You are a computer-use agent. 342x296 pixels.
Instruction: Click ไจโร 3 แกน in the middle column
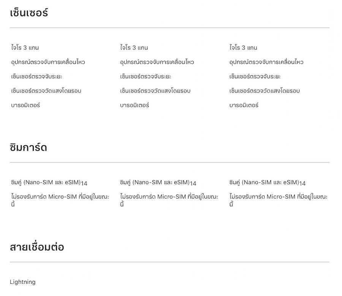[134, 48]
